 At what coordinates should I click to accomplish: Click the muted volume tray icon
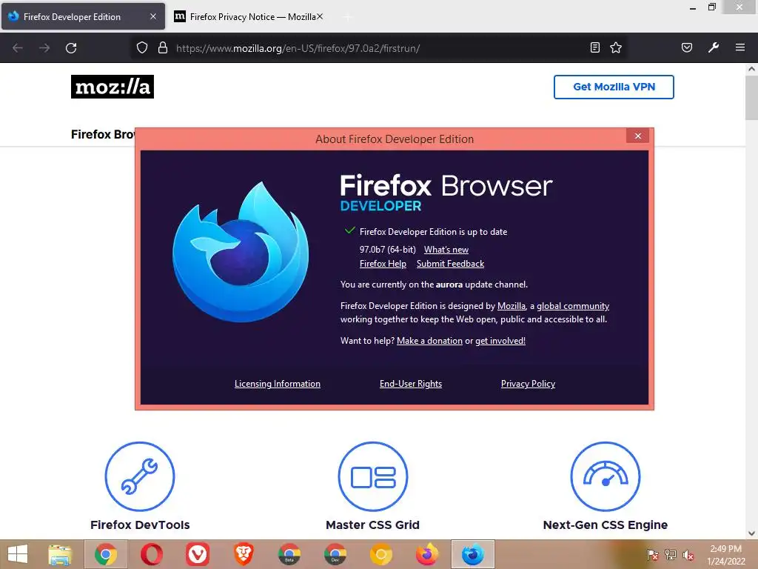tap(688, 555)
